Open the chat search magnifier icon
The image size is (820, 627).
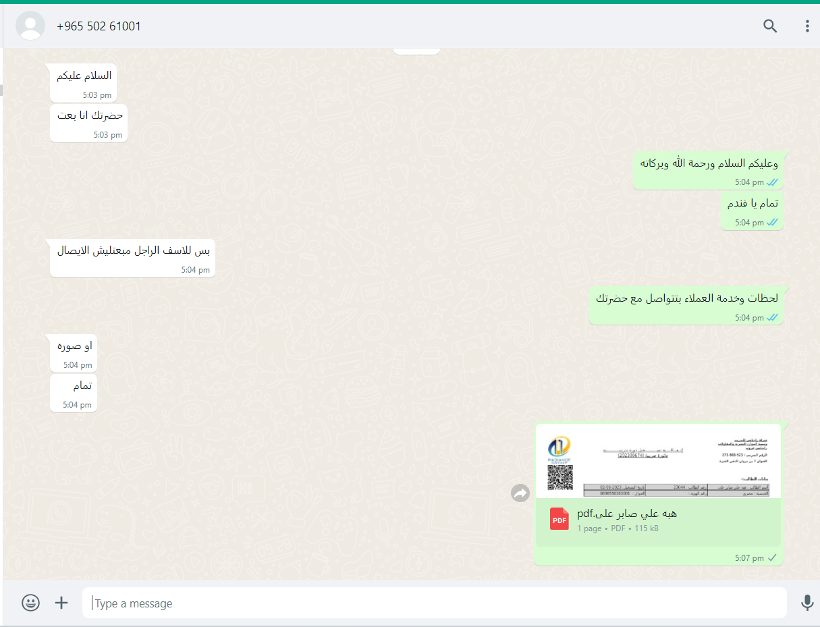[x=770, y=26]
